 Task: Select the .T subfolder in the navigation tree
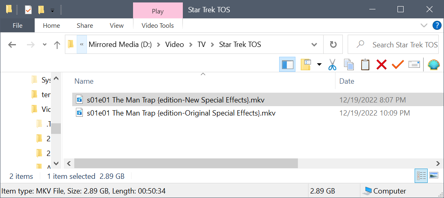click(44, 124)
